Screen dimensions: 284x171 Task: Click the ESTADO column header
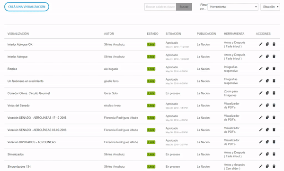(152, 34)
